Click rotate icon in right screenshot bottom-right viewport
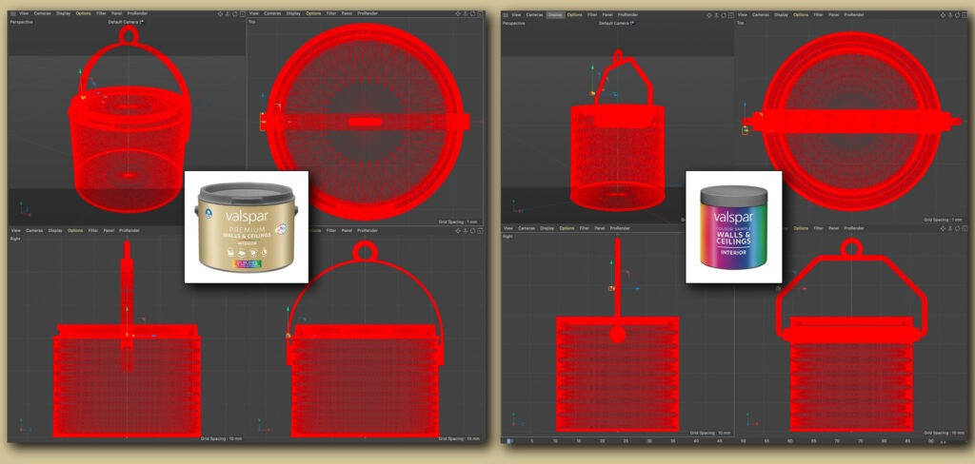The width and height of the screenshot is (975, 464). 958,228
